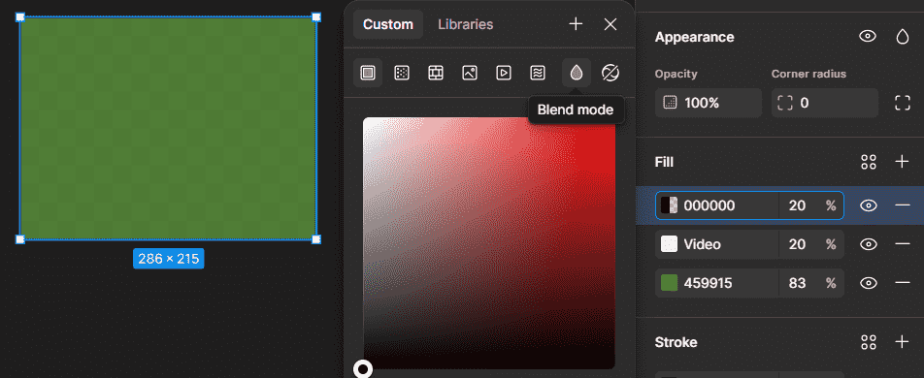The height and width of the screenshot is (378, 924).
Task: Open Blend mode droplet in color picker
Action: pos(577,73)
